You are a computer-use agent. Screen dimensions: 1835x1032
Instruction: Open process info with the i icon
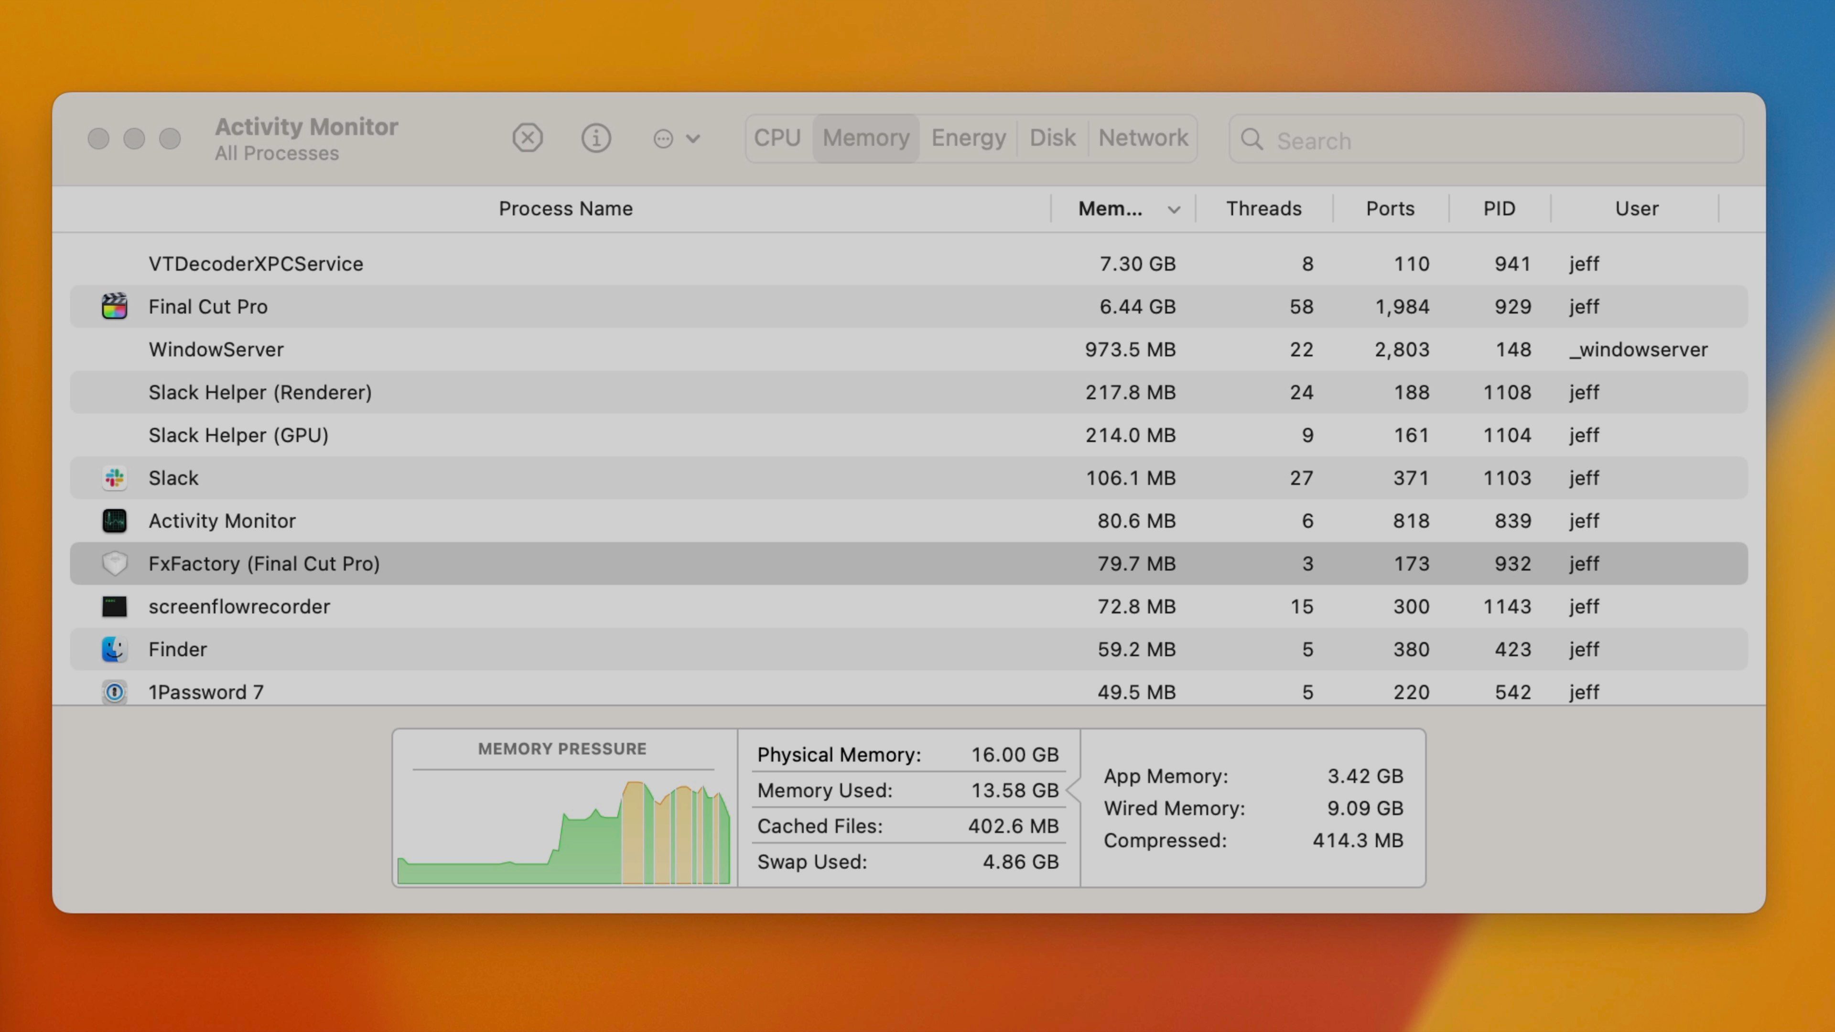point(595,138)
